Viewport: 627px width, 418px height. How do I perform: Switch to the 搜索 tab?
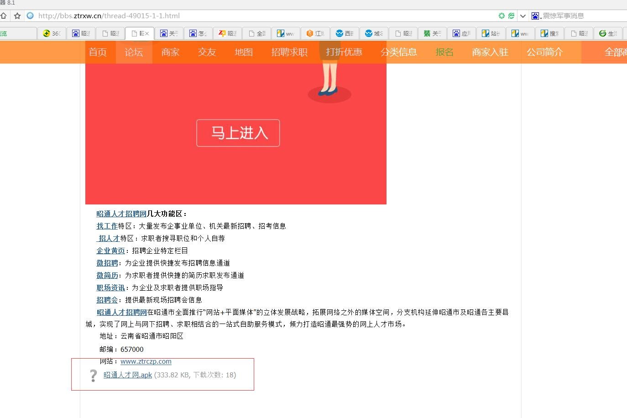[x=549, y=33]
